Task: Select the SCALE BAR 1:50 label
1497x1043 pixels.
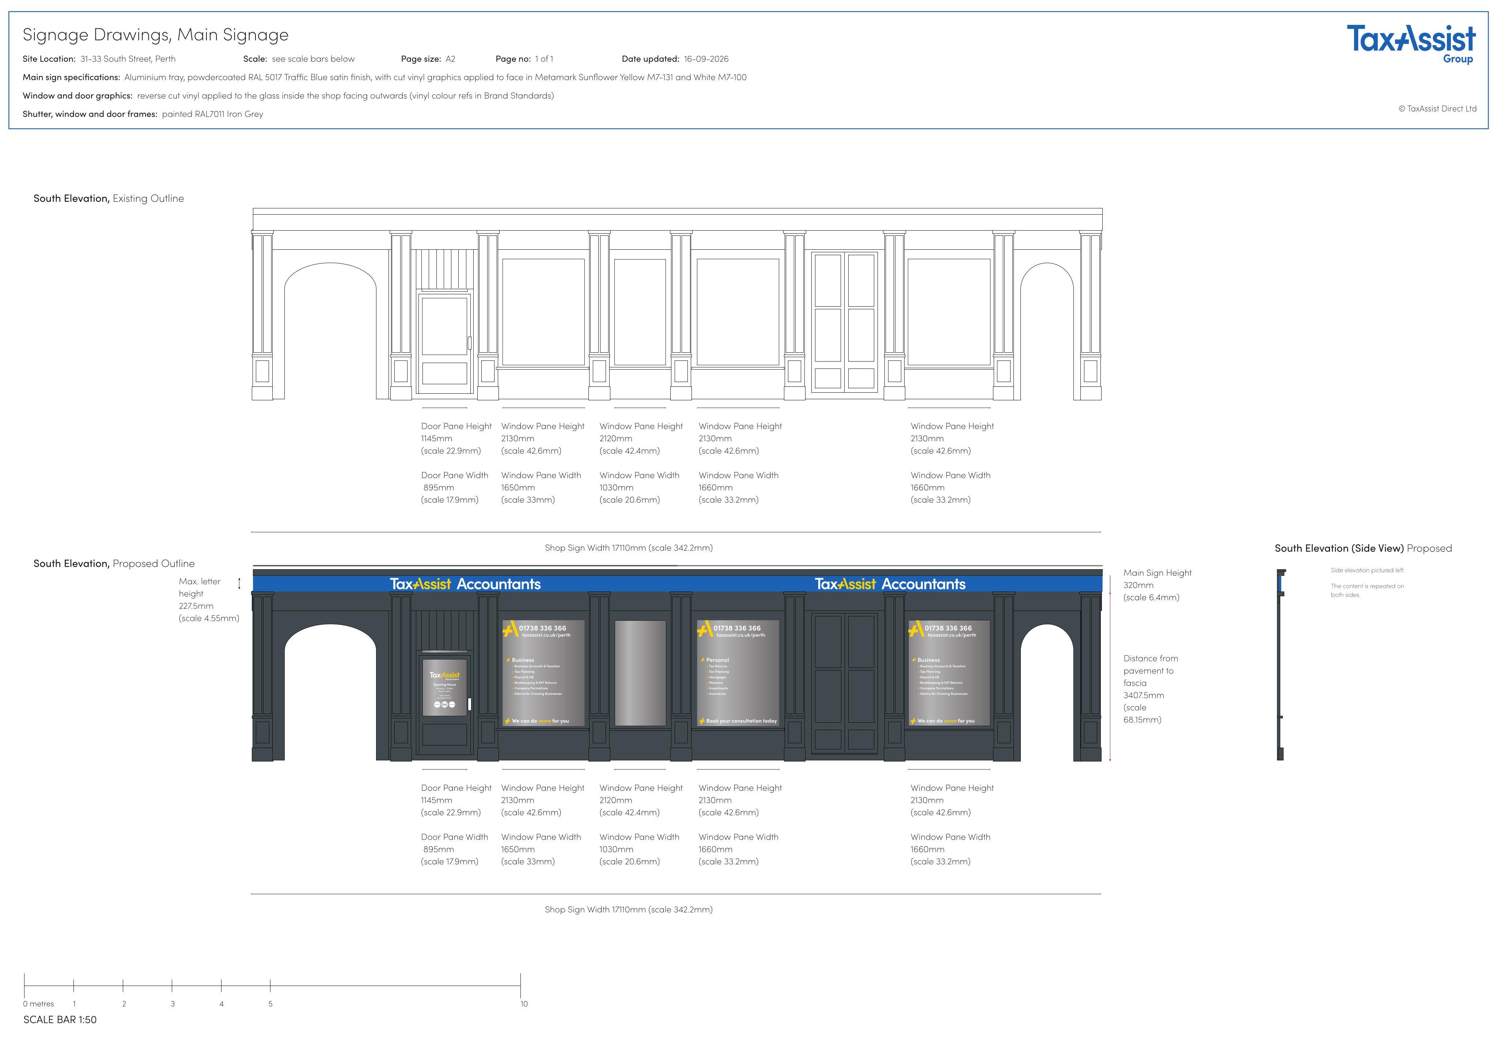Action: 60,1020
